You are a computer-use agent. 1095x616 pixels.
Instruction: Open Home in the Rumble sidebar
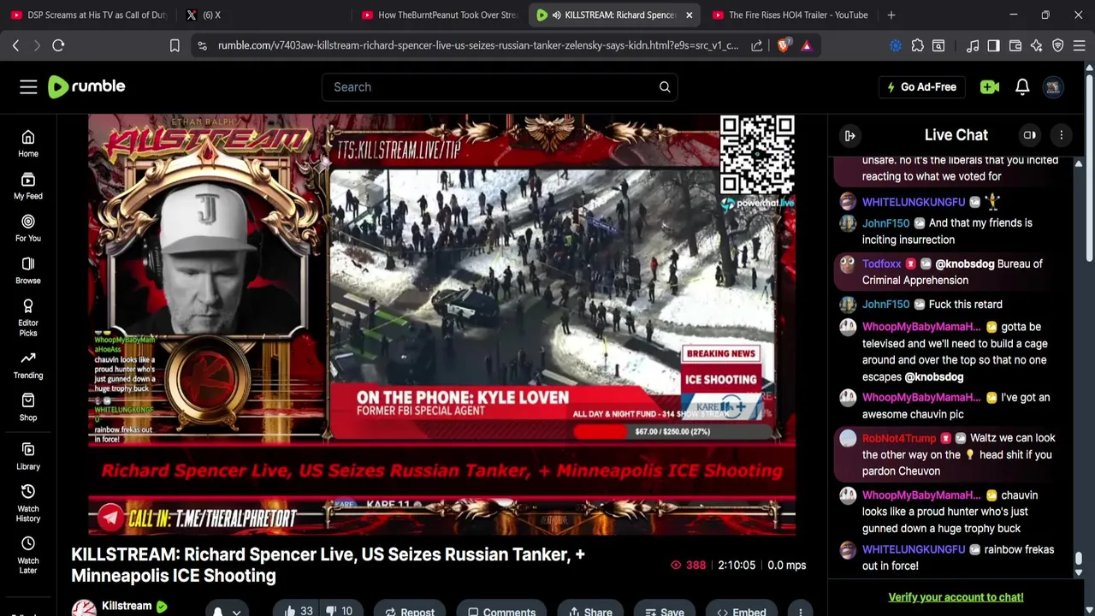pyautogui.click(x=28, y=144)
